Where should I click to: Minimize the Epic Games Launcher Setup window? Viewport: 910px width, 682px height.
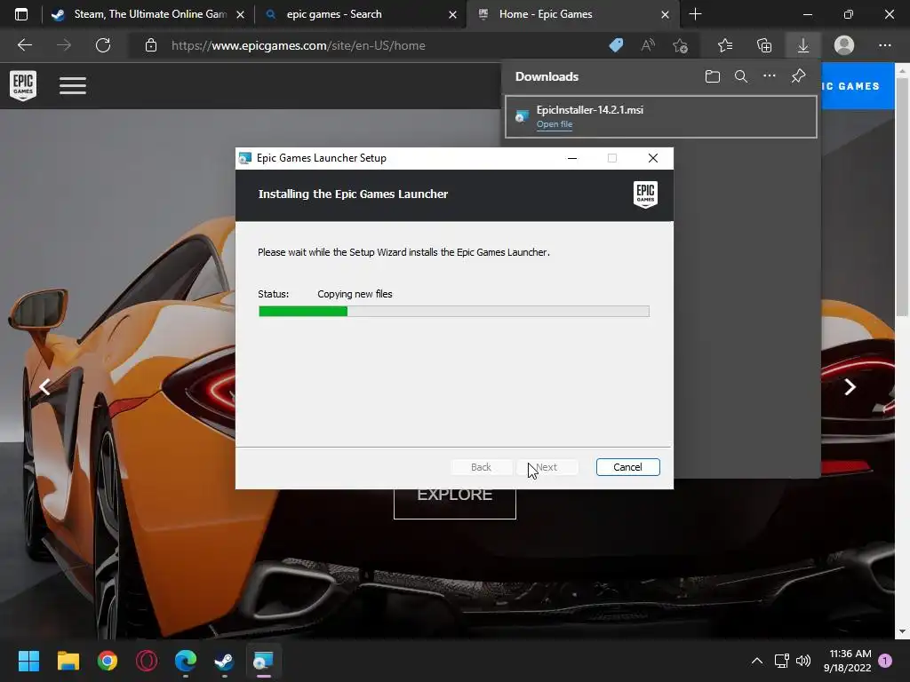click(572, 158)
